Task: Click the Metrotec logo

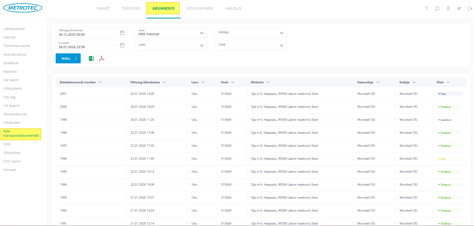Action: click(x=22, y=8)
